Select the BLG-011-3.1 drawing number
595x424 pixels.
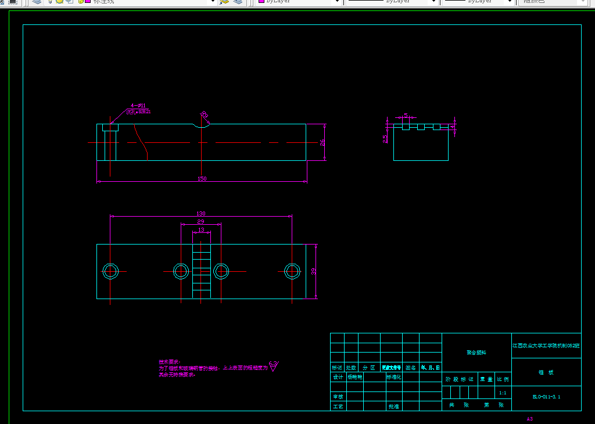546,397
